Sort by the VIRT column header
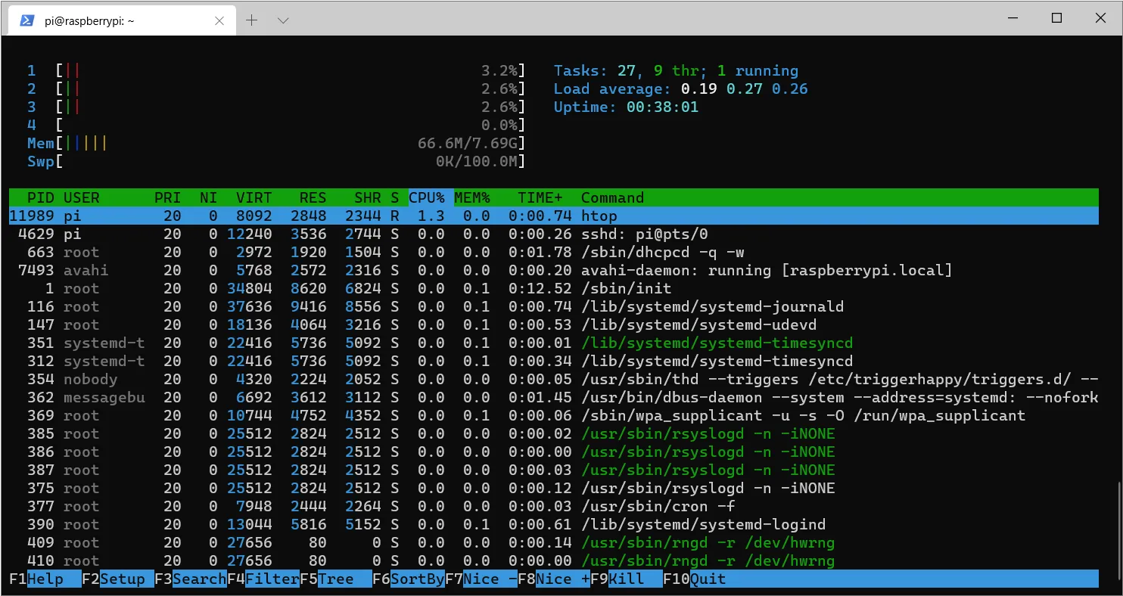The image size is (1123, 596). (254, 197)
